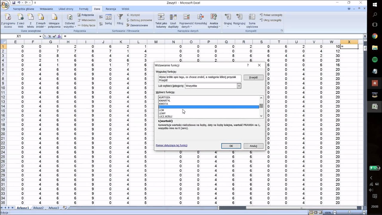Confirm formula entry with check icon
The width and height of the screenshot is (382, 215).
[54, 36]
